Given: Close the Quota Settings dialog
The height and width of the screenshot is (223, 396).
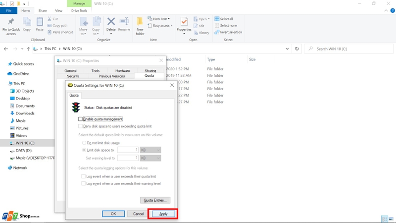Looking at the screenshot, I should tap(172, 85).
